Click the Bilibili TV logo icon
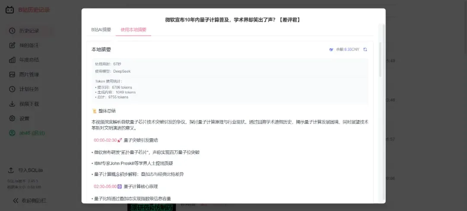This screenshot has width=467, height=211. (10, 10)
